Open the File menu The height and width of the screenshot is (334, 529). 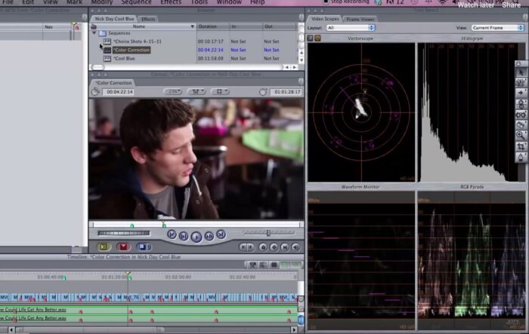click(8, 2)
